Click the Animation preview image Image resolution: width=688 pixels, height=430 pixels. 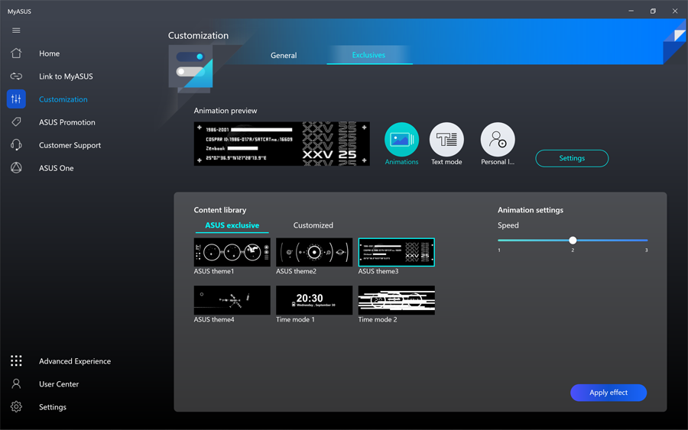281,144
